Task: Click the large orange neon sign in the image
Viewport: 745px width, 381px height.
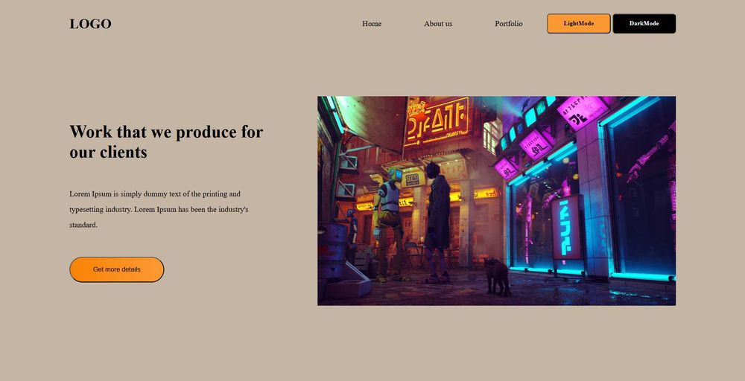Action: pos(437,121)
